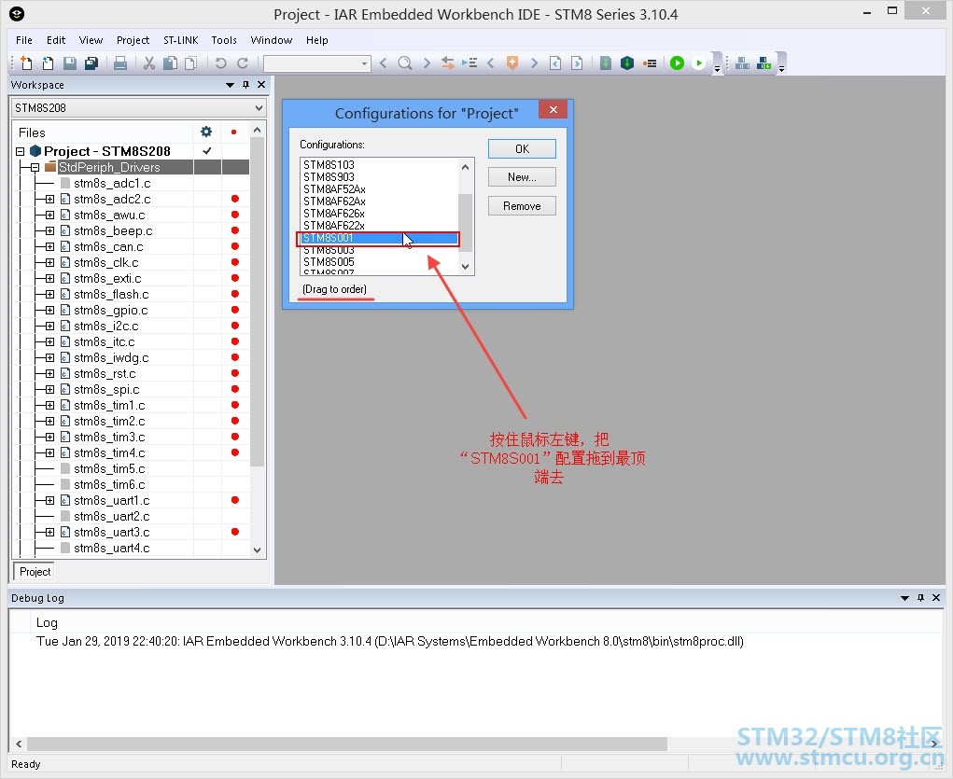Pin the Workspace panel
This screenshot has height=779, width=953.
(x=245, y=85)
